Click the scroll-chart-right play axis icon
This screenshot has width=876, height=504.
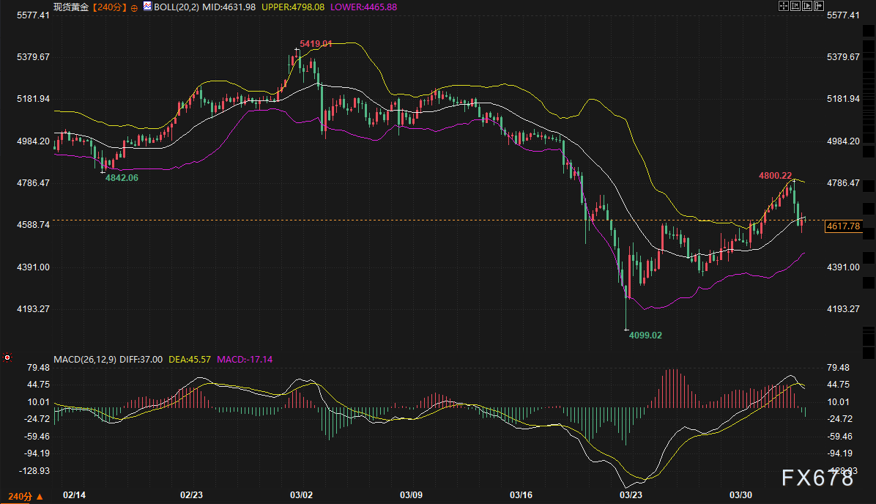click(x=808, y=7)
